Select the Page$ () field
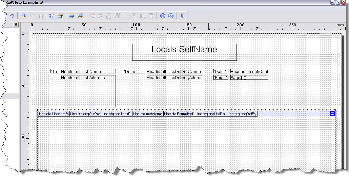This screenshot has width=349, height=177. click(x=249, y=78)
